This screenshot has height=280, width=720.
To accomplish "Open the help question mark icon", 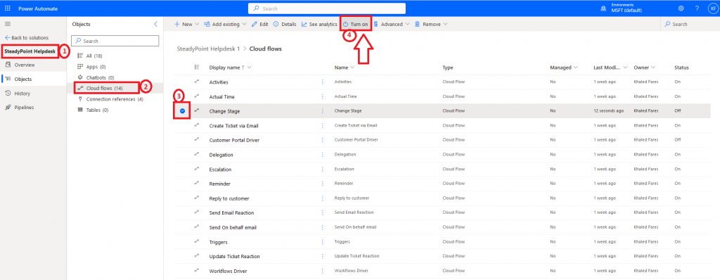I will tap(697, 8).
